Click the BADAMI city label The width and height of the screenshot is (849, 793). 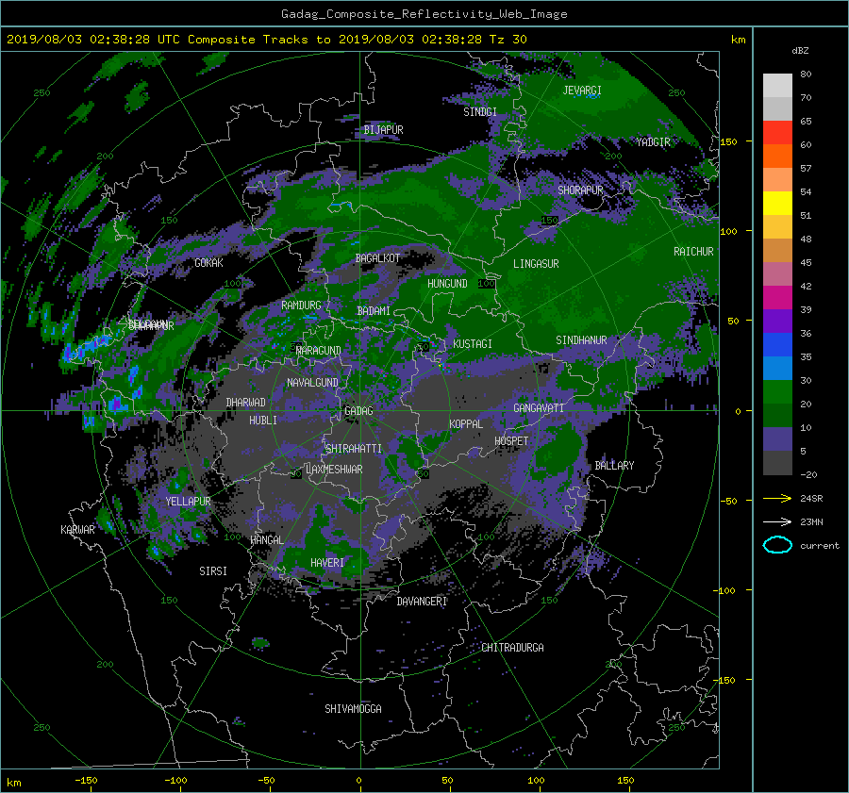(x=374, y=311)
